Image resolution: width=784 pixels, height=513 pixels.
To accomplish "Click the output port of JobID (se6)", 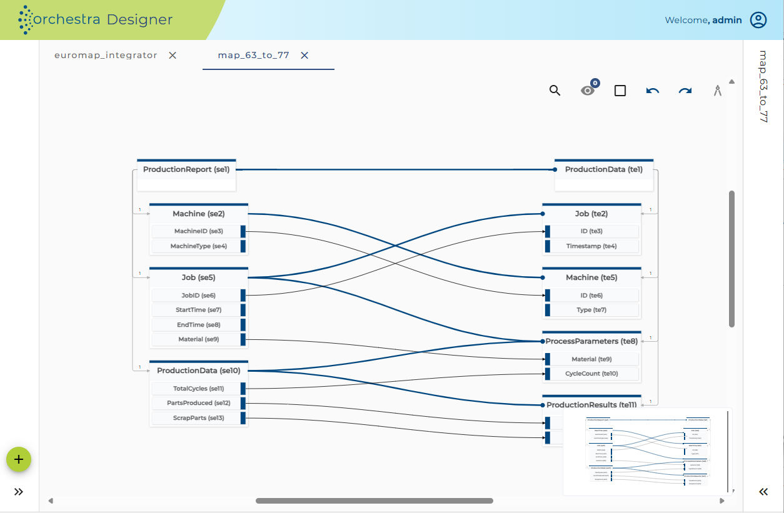I will 244,295.
